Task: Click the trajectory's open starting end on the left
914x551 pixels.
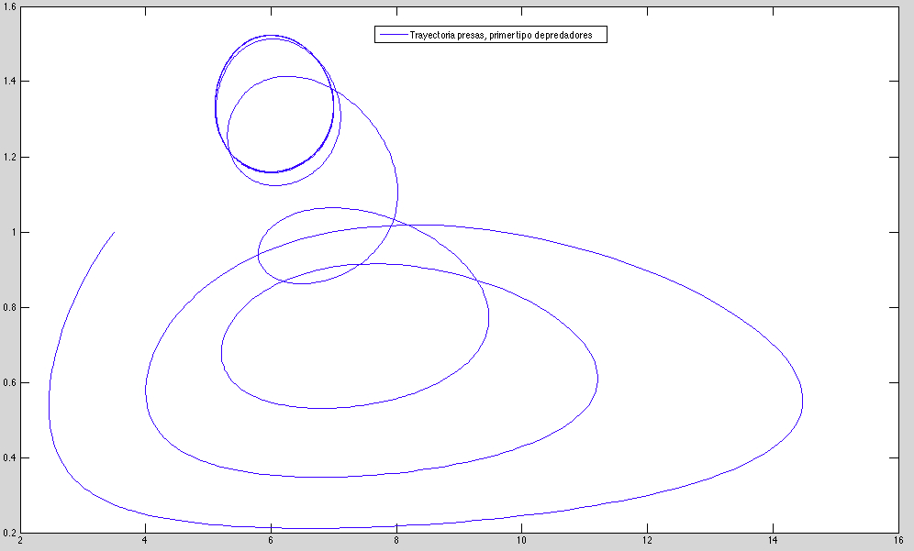Action: pyautogui.click(x=114, y=232)
